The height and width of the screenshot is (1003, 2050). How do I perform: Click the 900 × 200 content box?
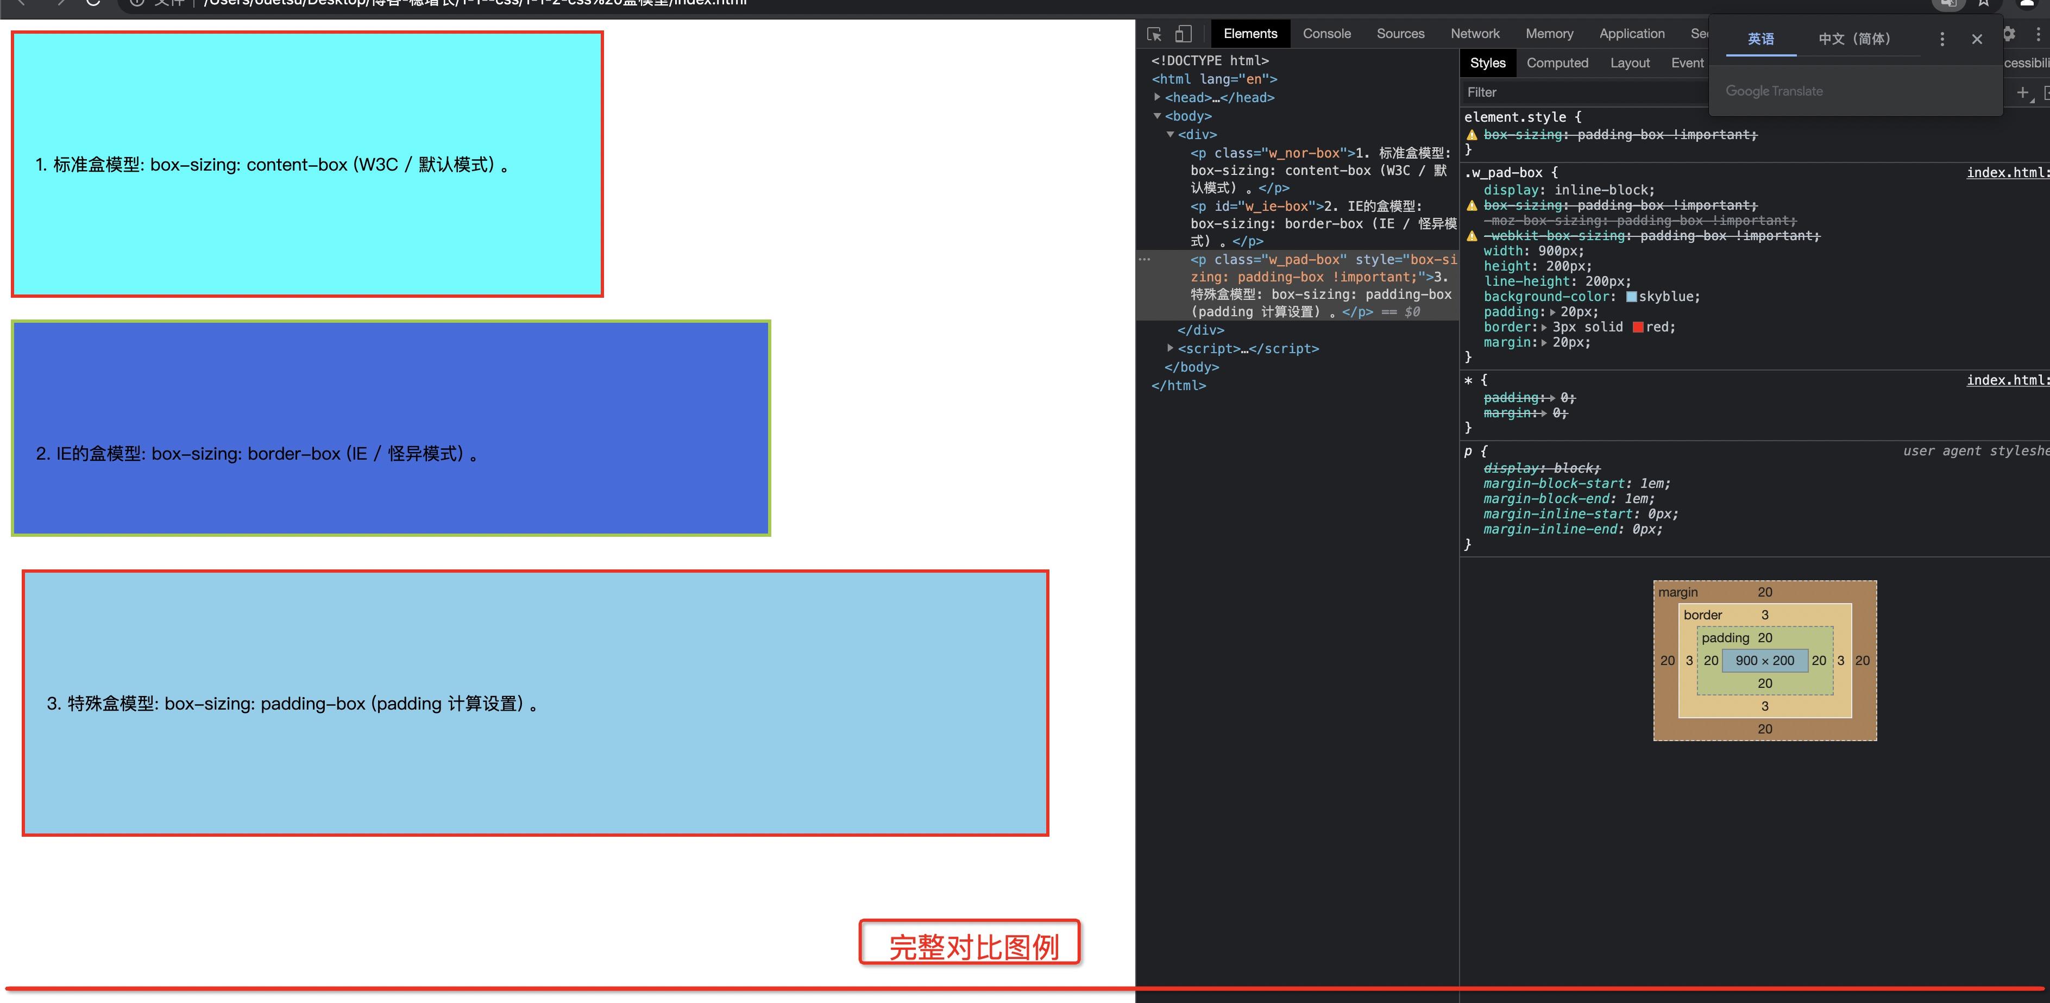click(1764, 661)
